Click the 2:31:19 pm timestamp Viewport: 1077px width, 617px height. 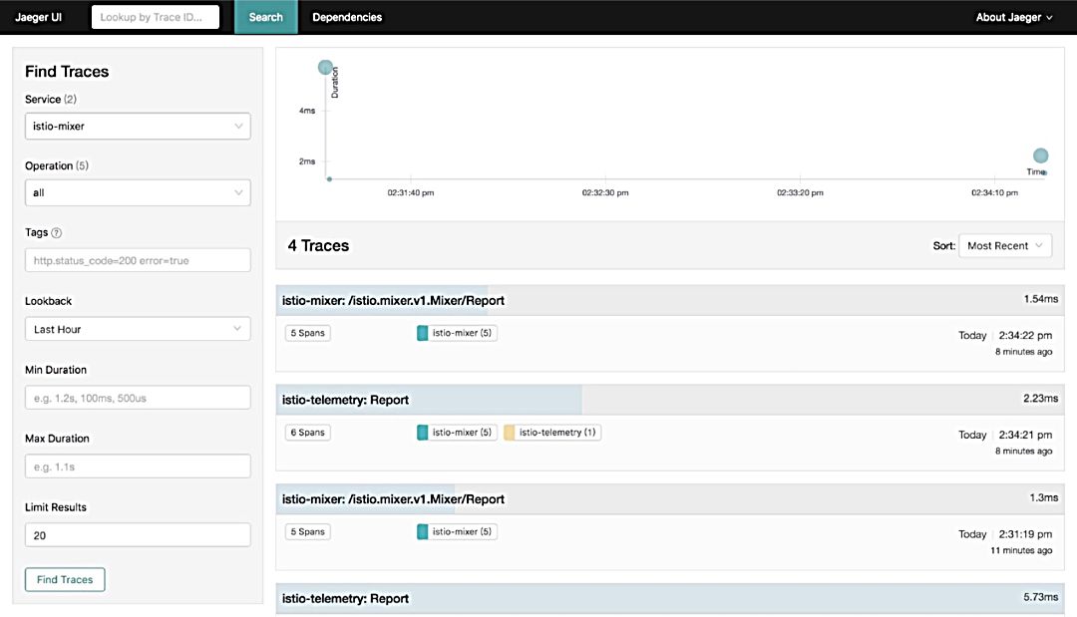[x=1025, y=534]
